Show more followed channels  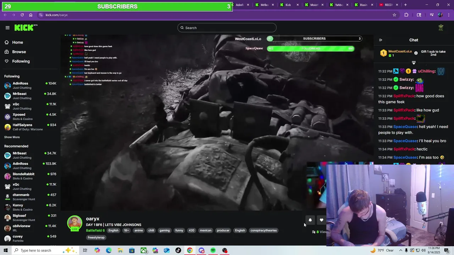(x=12, y=137)
